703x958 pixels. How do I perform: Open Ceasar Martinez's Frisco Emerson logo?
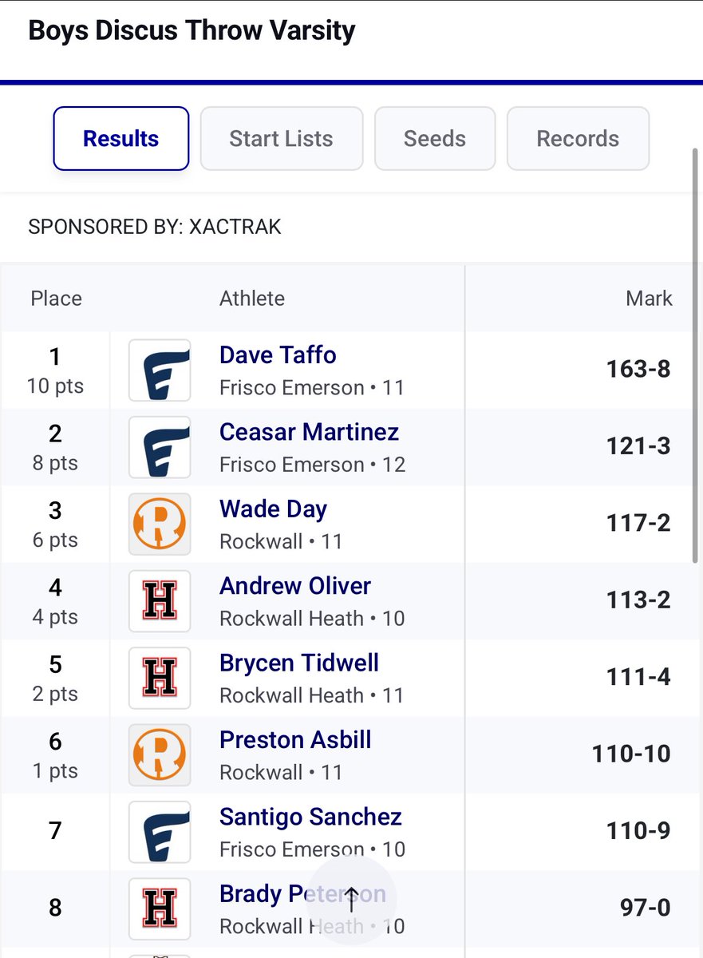point(160,447)
